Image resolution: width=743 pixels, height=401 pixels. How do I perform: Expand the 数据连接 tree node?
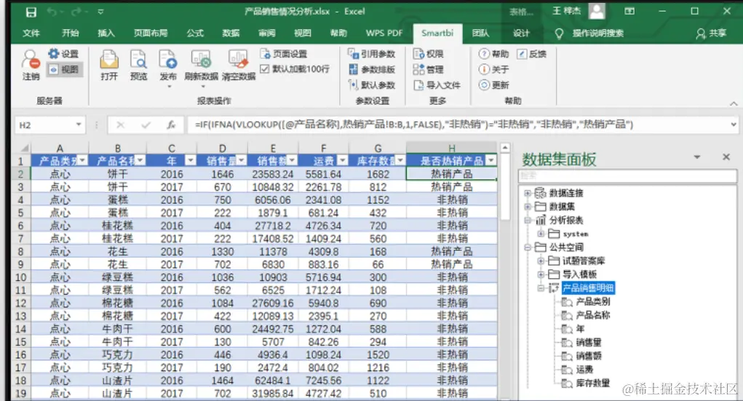coord(528,193)
